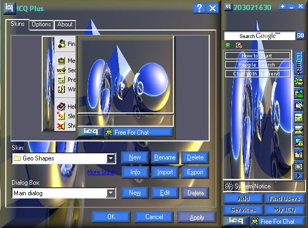Viewport: 308px width, 228px height.
Task: Open How to Start in contact list
Action: point(257,56)
